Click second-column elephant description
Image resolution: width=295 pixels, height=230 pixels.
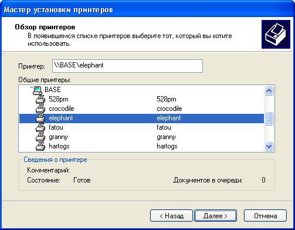coord(169,118)
